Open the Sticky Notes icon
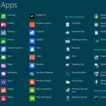Viewport: 106px width, 106px height. pos(68,82)
